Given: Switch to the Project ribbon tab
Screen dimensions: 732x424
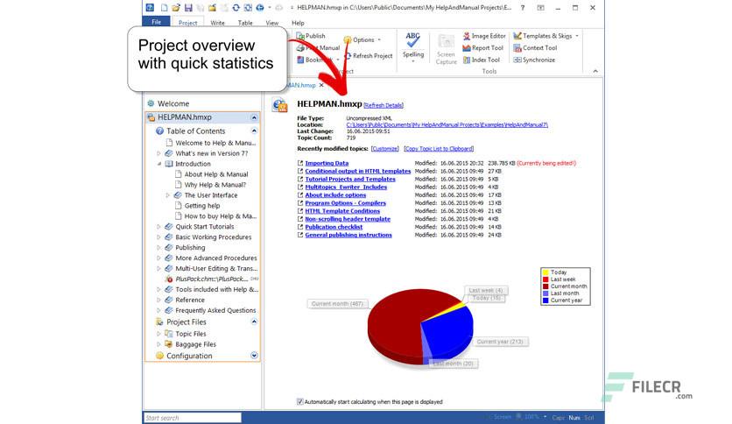Looking at the screenshot, I should [x=187, y=23].
